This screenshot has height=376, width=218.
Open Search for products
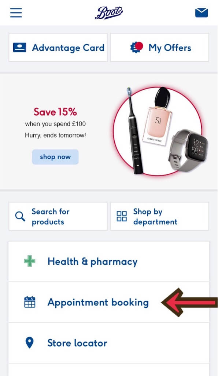click(x=58, y=216)
